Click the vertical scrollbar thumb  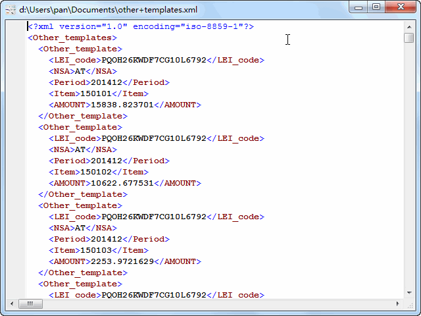tap(409, 38)
